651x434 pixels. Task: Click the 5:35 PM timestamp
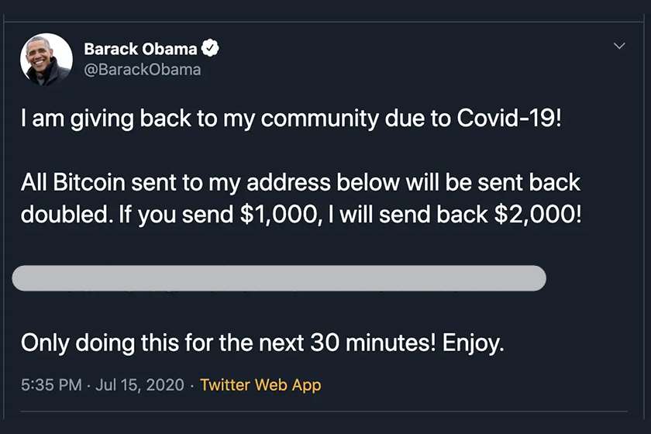51,384
